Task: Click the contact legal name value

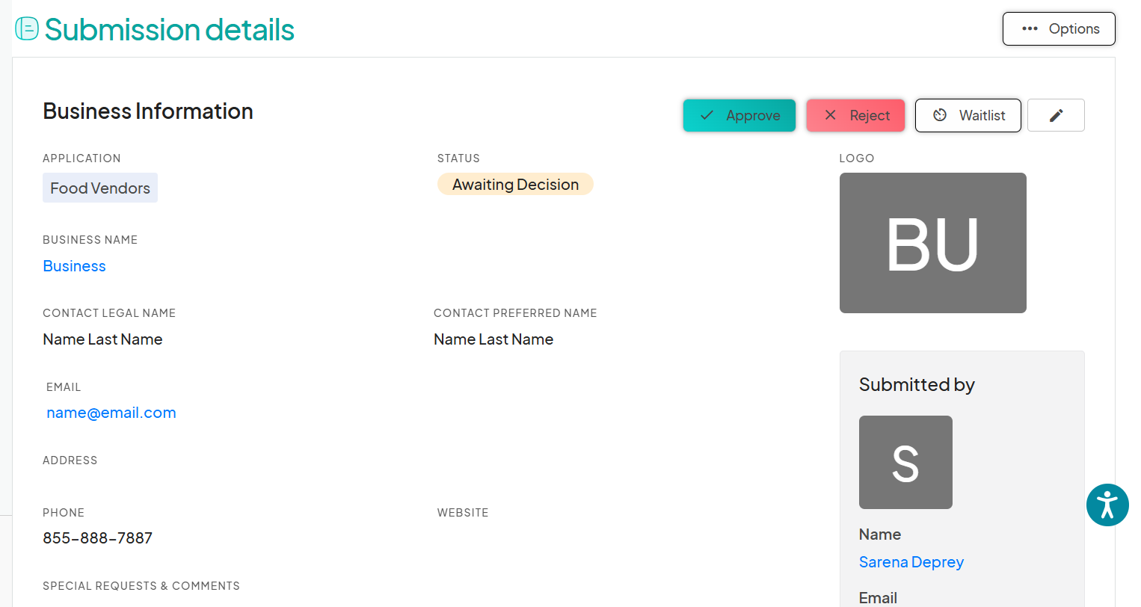Action: 102,339
